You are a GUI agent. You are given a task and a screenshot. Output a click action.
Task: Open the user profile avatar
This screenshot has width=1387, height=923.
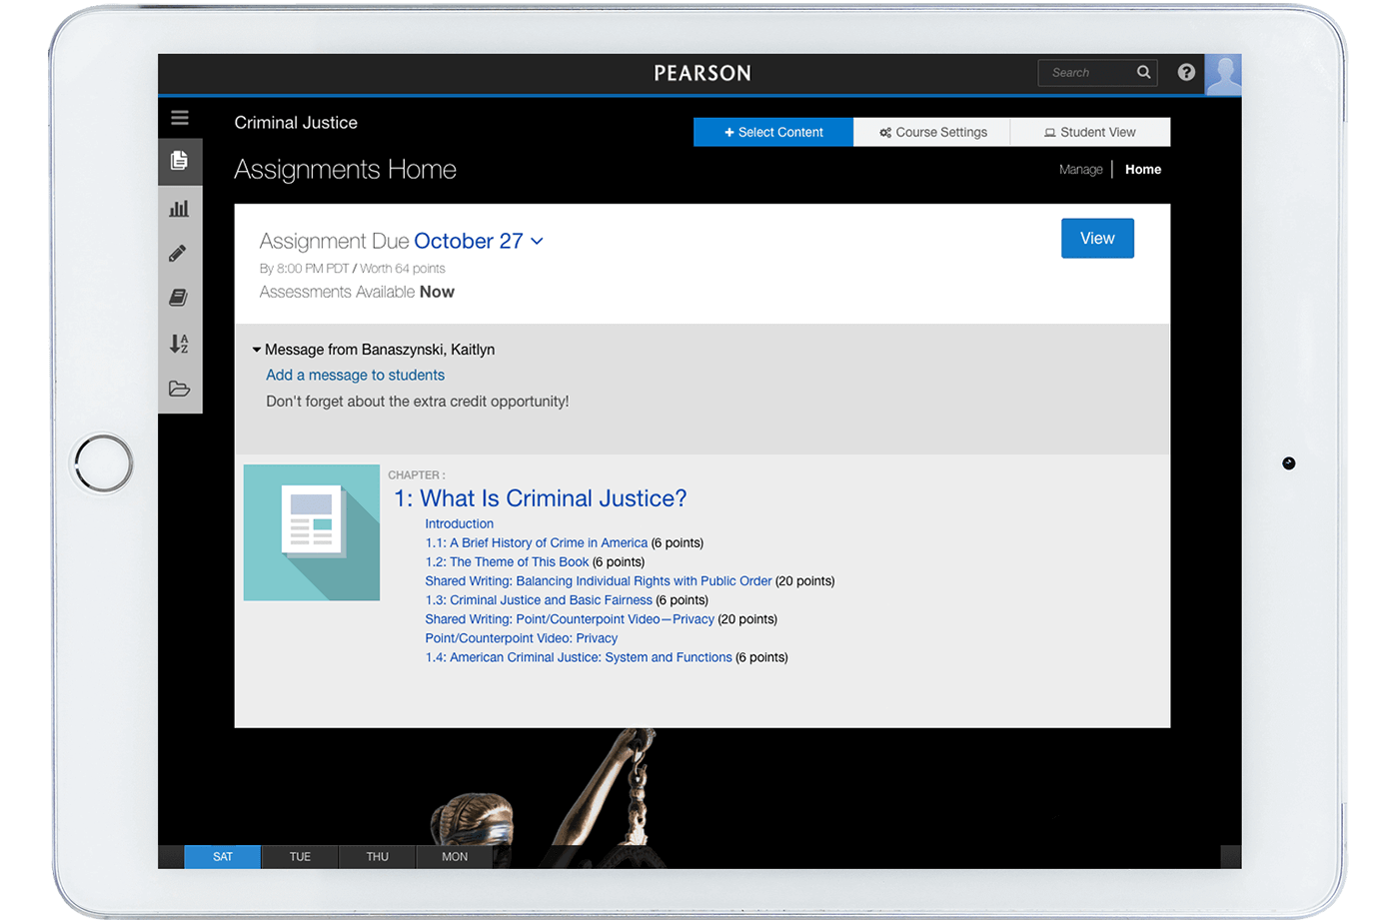(x=1223, y=74)
